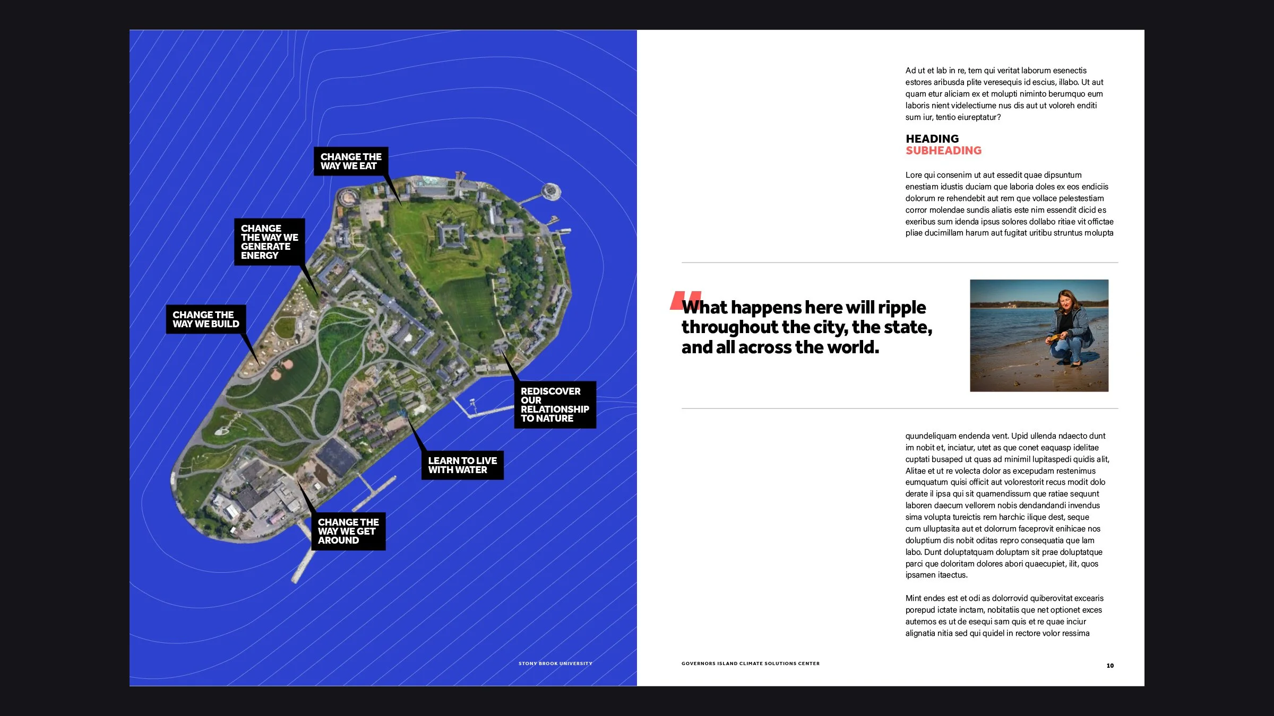Click the red SUBHEADING text

943,151
